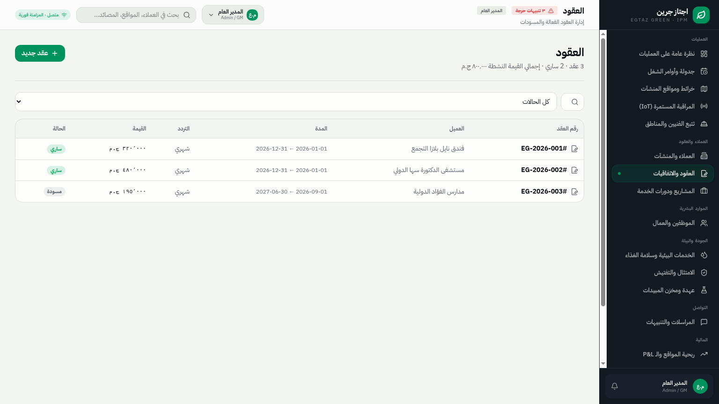The height and width of the screenshot is (404, 719).
Task: Click the القيمة column header
Action: coord(139,129)
